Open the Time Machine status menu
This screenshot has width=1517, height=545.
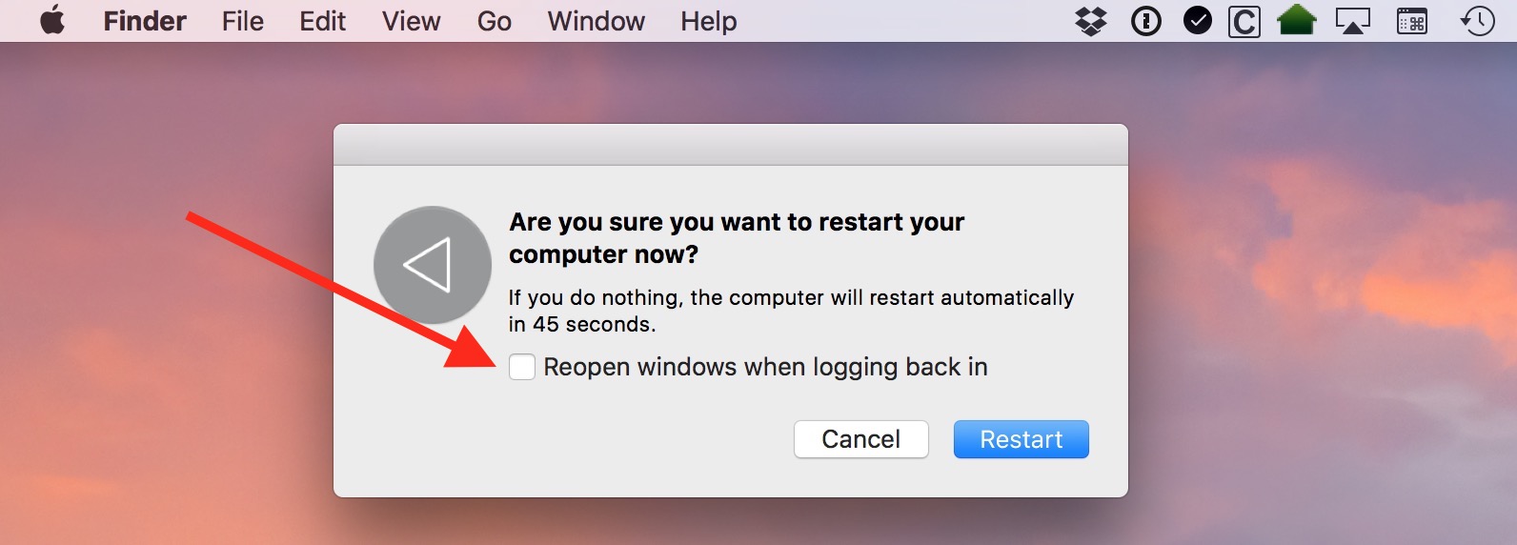(x=1477, y=21)
